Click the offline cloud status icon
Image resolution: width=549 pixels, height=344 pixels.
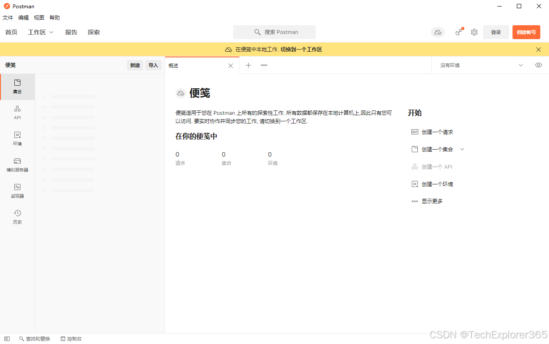coord(437,32)
